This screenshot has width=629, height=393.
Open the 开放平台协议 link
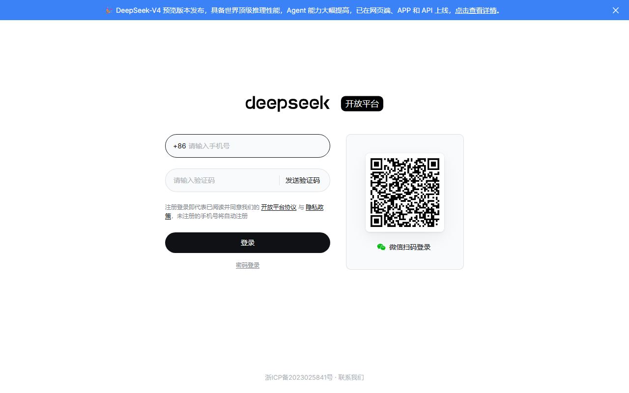click(x=279, y=207)
